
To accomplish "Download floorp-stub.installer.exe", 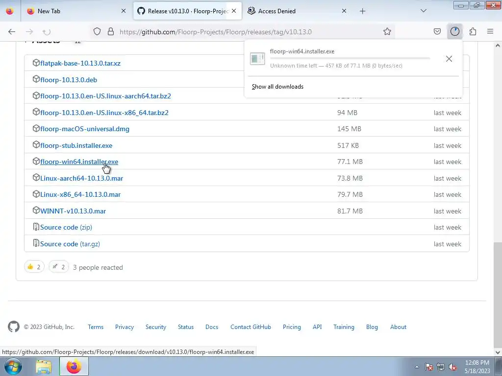I will pos(76,145).
